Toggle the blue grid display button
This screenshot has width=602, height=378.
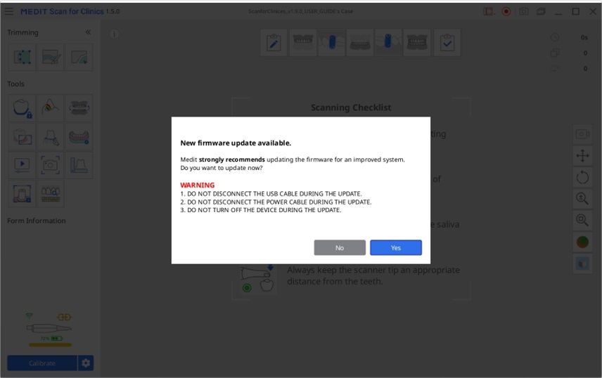click(582, 263)
